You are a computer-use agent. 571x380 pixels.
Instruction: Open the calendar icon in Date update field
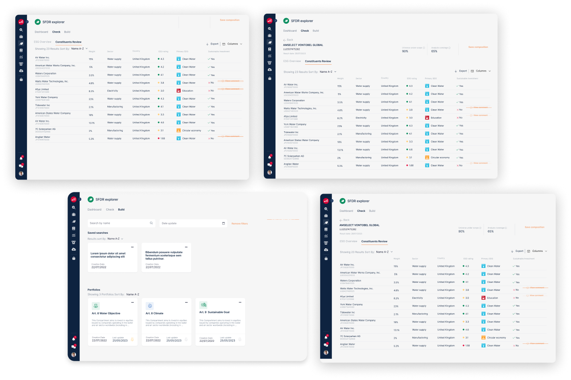coord(224,223)
